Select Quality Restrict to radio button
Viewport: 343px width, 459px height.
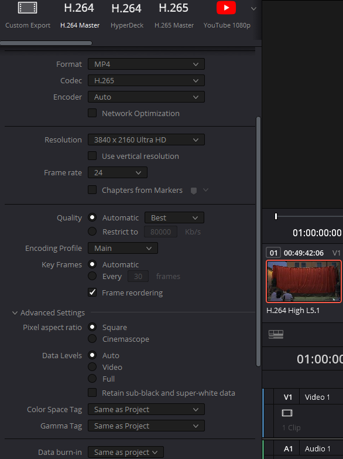point(92,232)
